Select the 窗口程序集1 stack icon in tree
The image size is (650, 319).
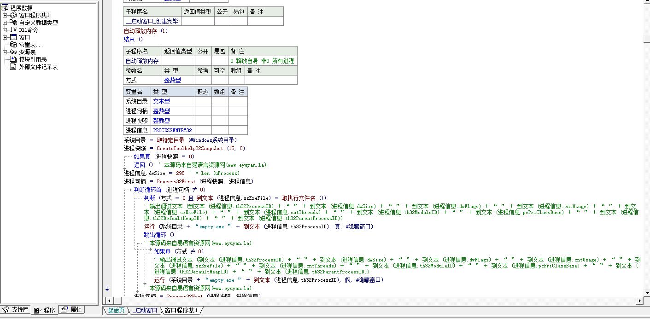point(13,15)
